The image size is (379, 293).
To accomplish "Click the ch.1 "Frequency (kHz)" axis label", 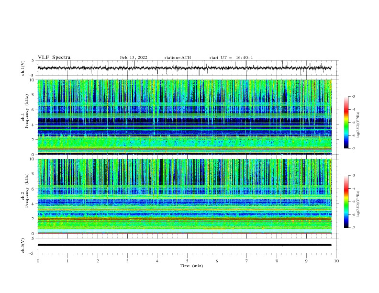I will click(x=27, y=110).
